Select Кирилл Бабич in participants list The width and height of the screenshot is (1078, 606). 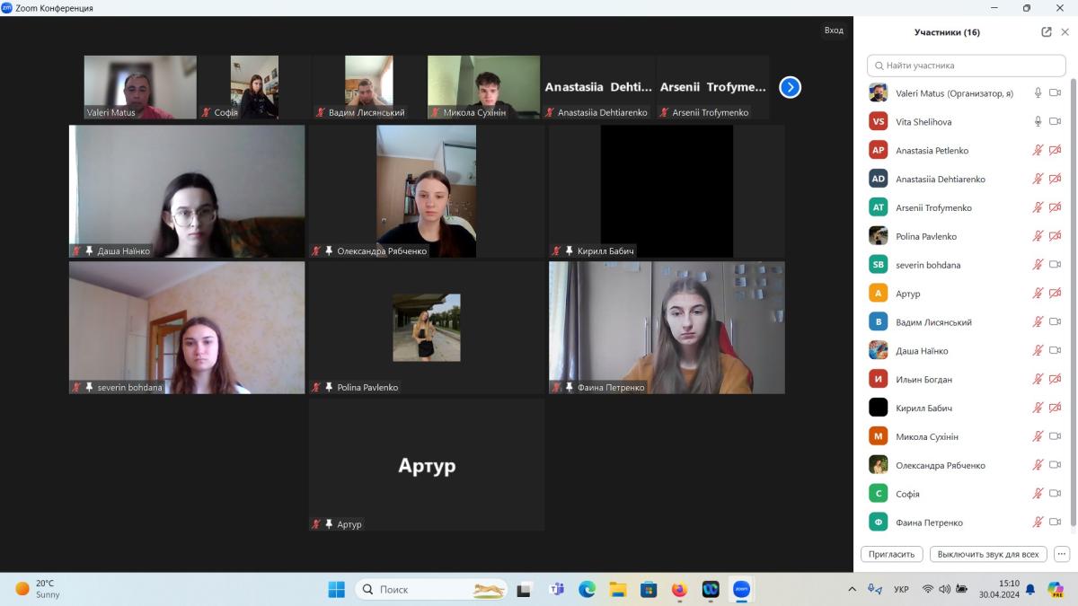click(923, 408)
